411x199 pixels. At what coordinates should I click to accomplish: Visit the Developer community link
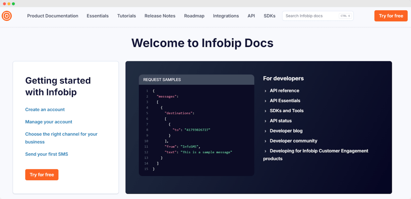coord(293,141)
